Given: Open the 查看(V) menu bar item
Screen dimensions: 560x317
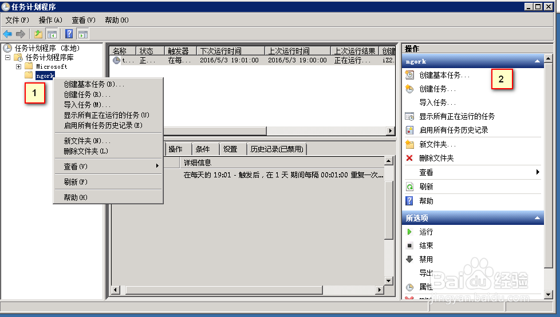Looking at the screenshot, I should pyautogui.click(x=84, y=20).
